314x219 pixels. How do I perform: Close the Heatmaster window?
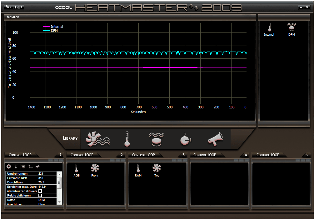(307, 7)
